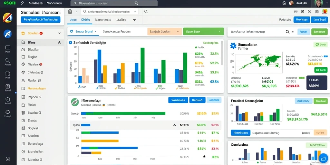Viewport: 330px width, 165px height.
Task: Switch to the Okiuka tab
Action: (85, 20)
